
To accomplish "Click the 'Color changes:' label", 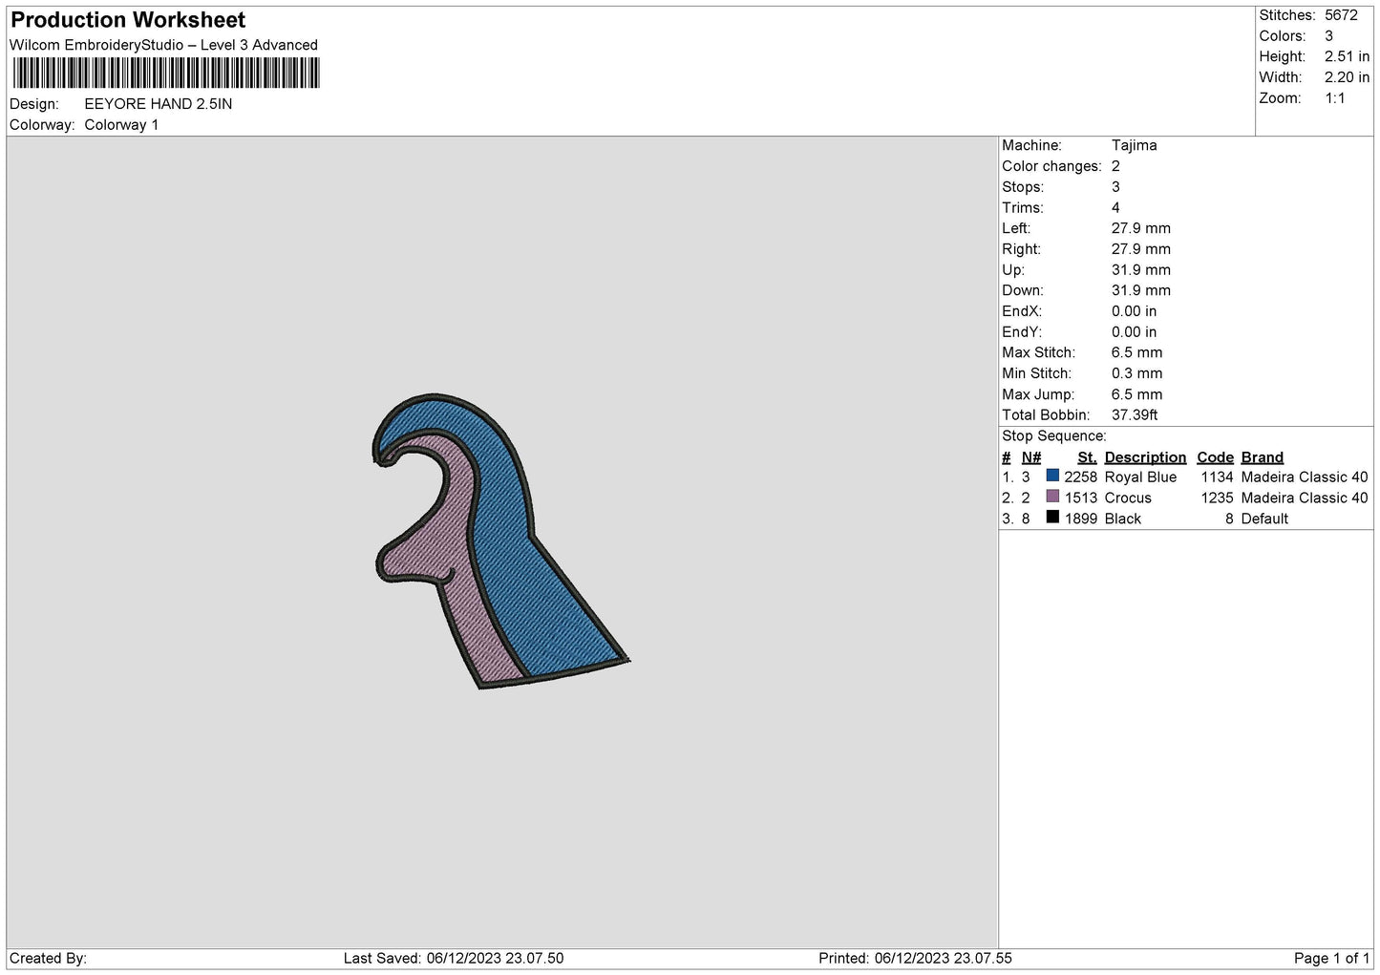I will tap(1051, 166).
